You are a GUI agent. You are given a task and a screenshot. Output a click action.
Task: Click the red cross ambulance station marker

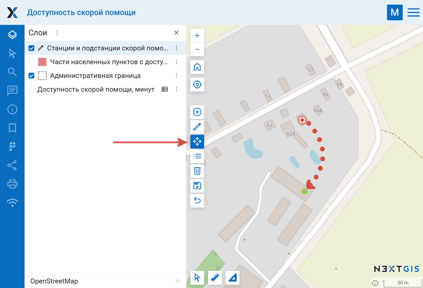[302, 120]
